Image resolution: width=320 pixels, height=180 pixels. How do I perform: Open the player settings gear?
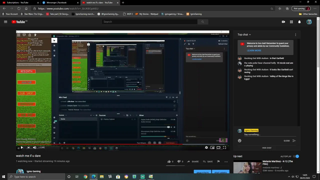pyautogui.click(x=206, y=148)
